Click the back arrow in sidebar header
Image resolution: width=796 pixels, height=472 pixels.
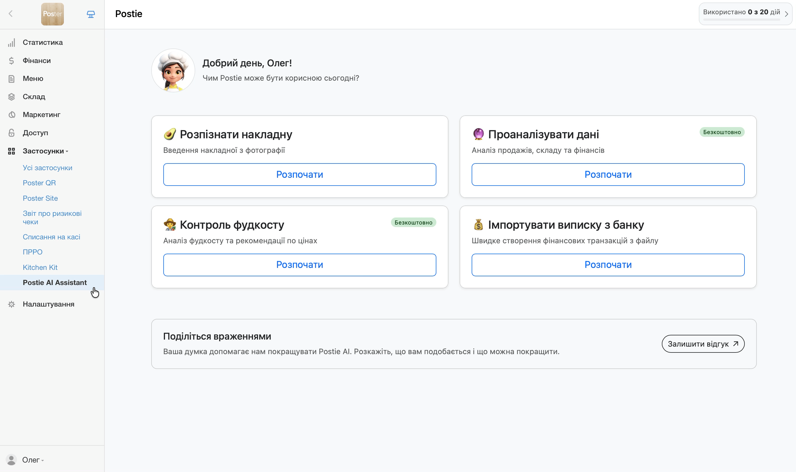[10, 14]
